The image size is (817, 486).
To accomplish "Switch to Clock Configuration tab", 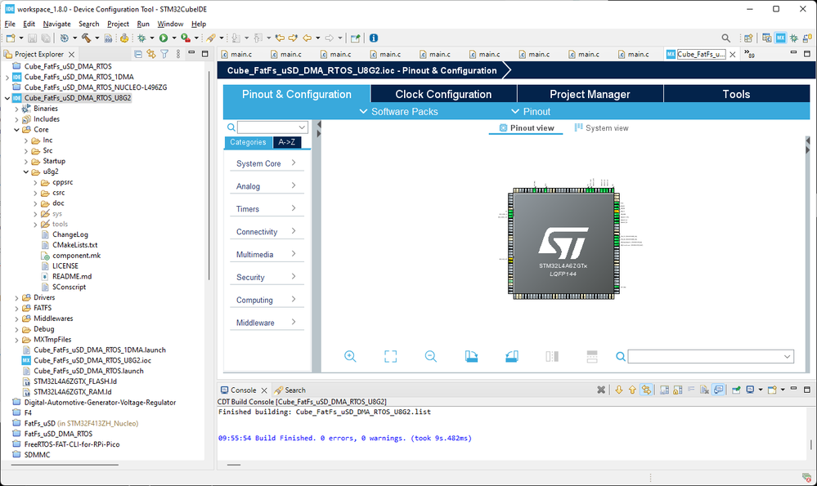I will (443, 94).
